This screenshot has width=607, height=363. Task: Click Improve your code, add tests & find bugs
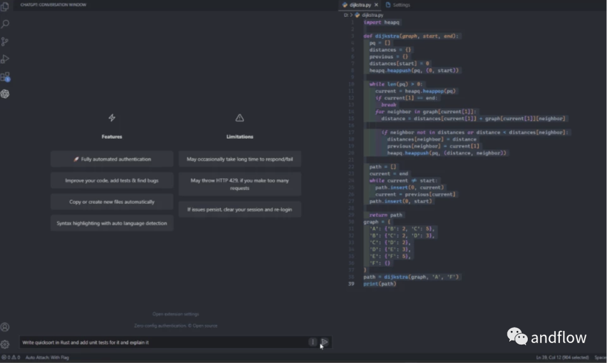click(112, 180)
